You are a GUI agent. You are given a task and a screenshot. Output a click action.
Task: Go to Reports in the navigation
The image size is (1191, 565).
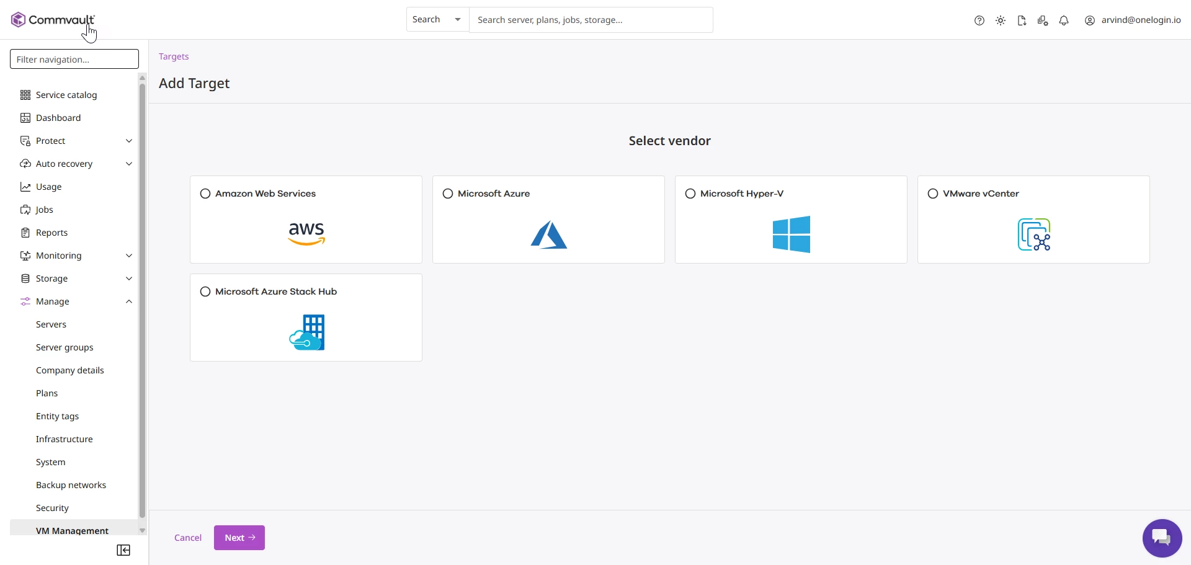coord(51,233)
